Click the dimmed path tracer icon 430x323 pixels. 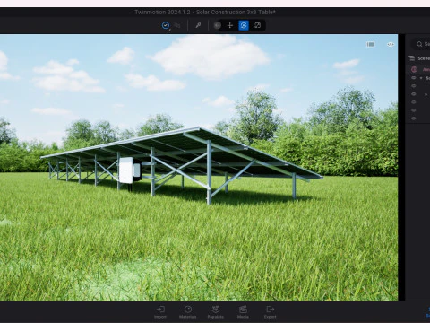point(177,25)
